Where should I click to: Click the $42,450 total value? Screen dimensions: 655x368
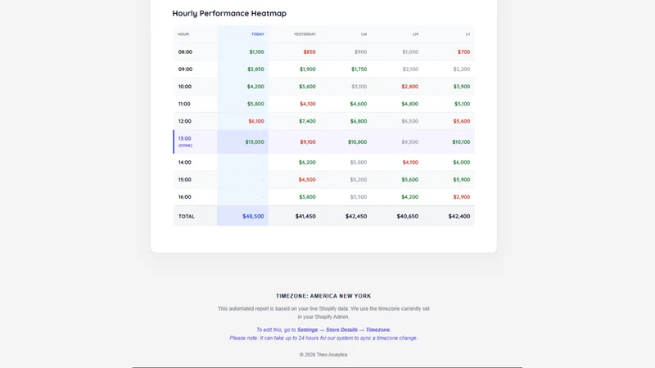(x=356, y=217)
